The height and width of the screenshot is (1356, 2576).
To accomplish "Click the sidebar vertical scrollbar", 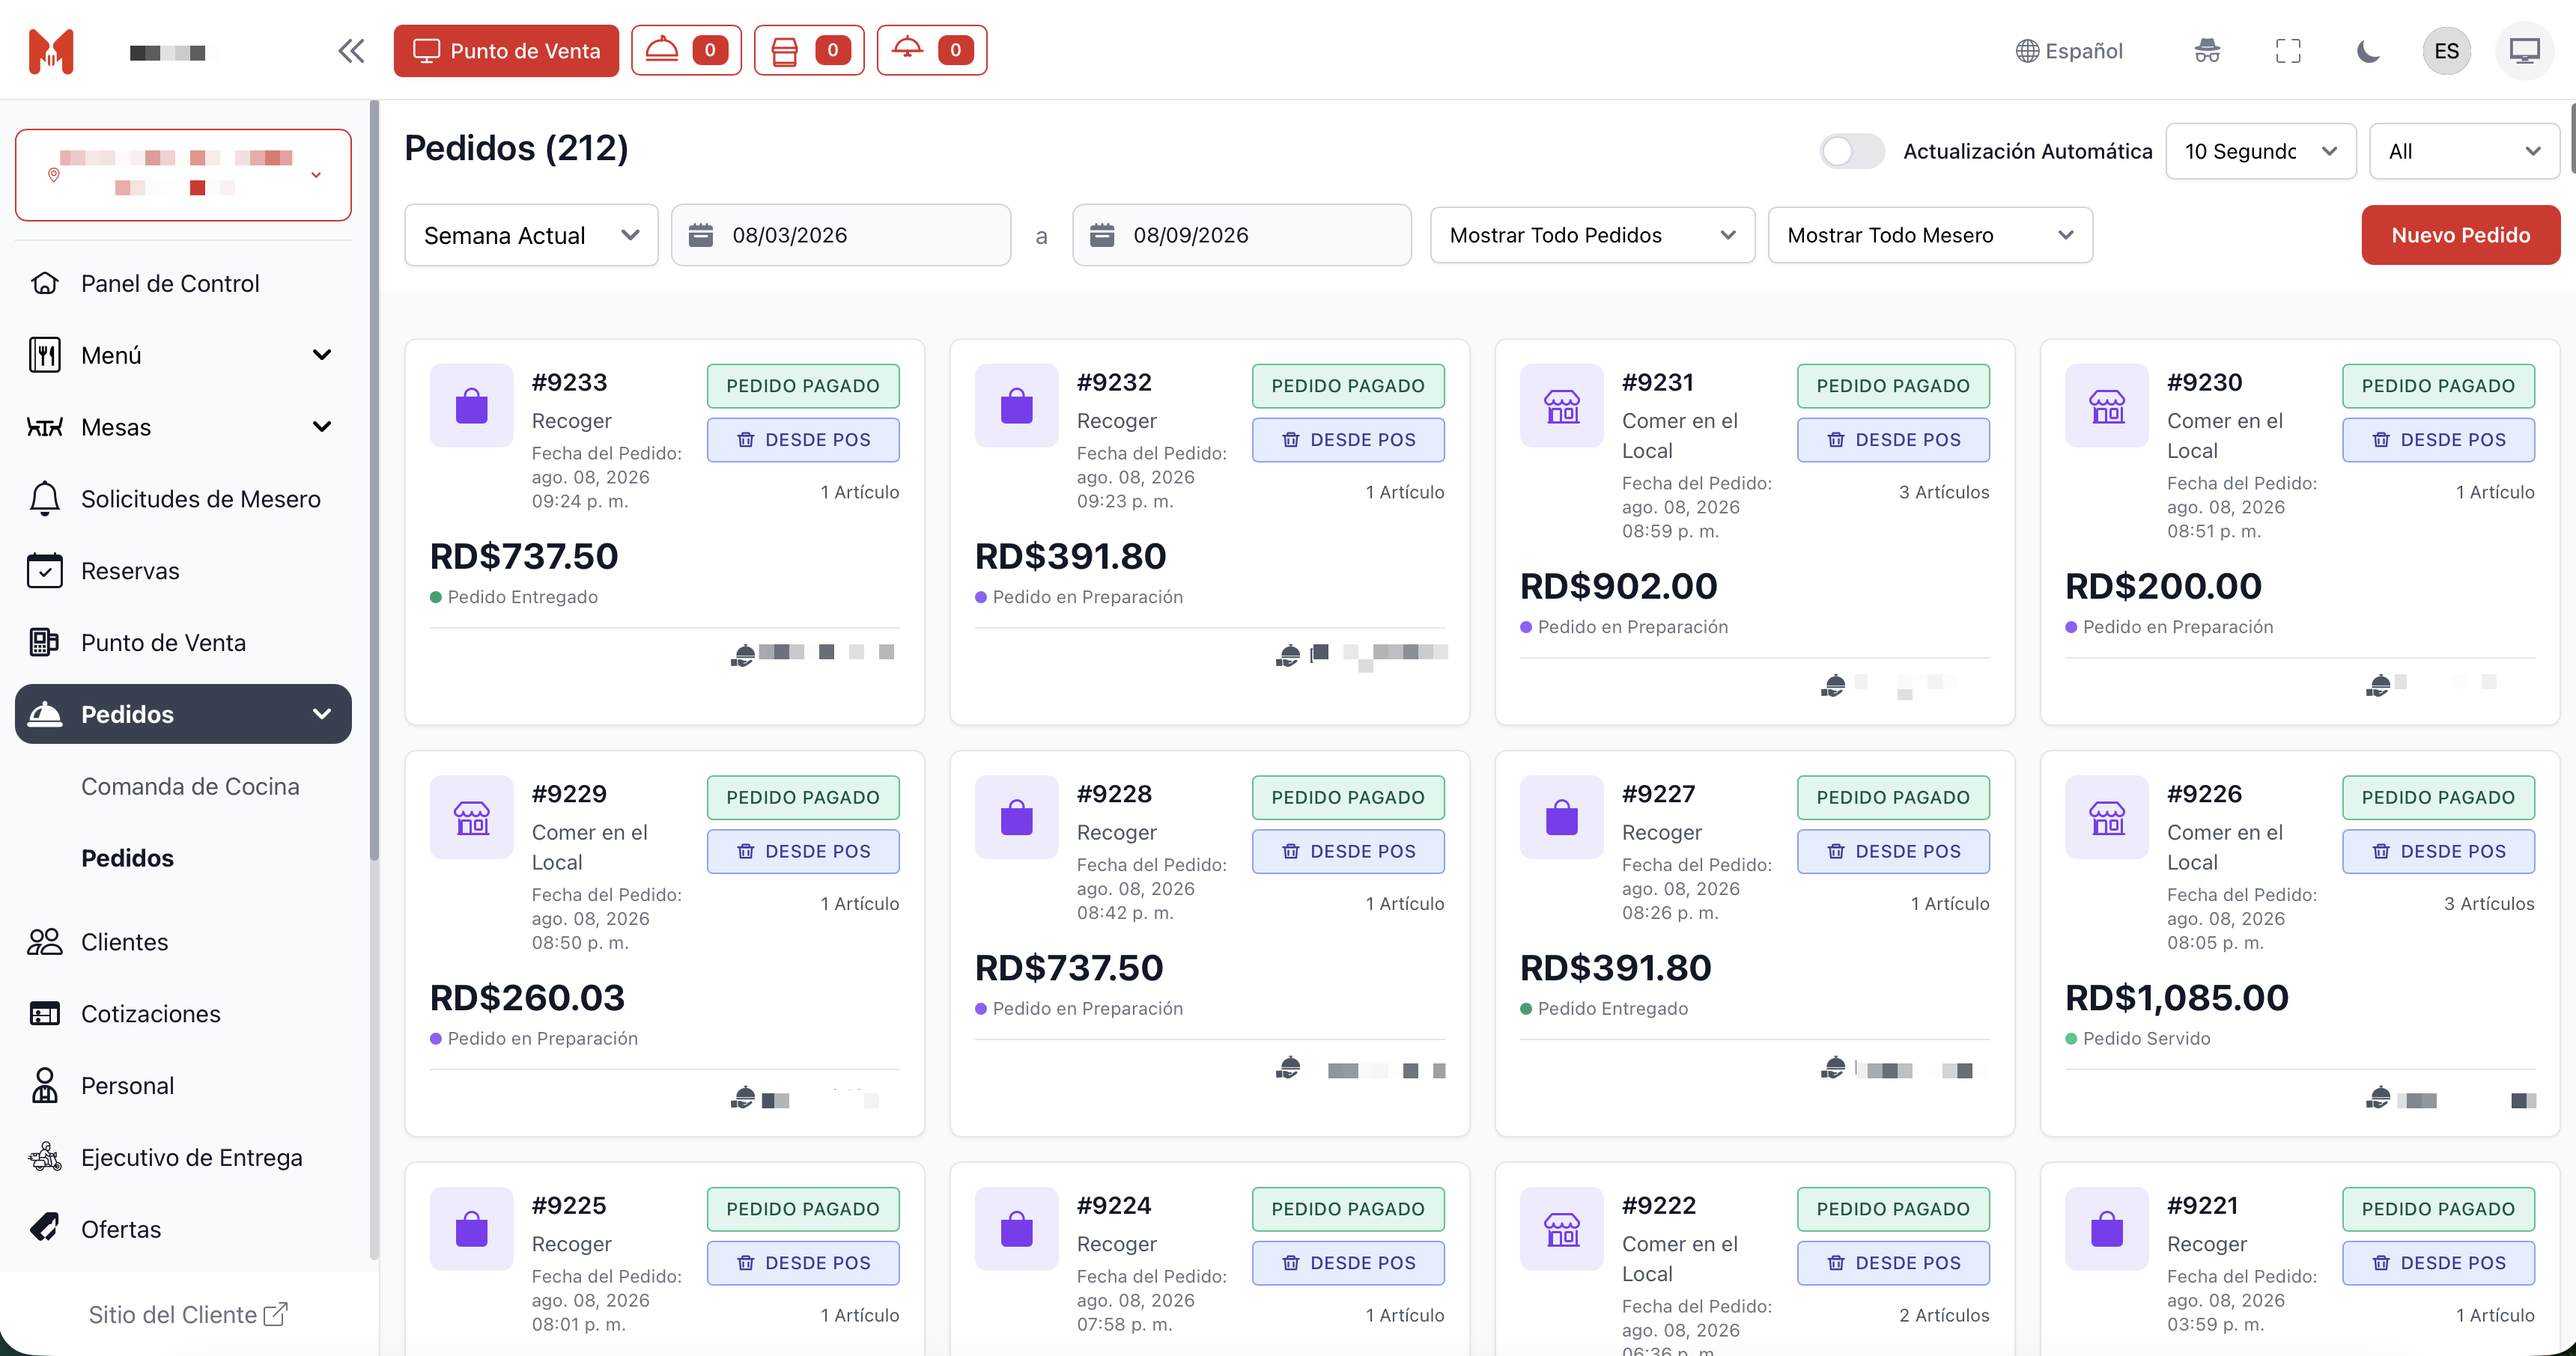I will click(374, 480).
